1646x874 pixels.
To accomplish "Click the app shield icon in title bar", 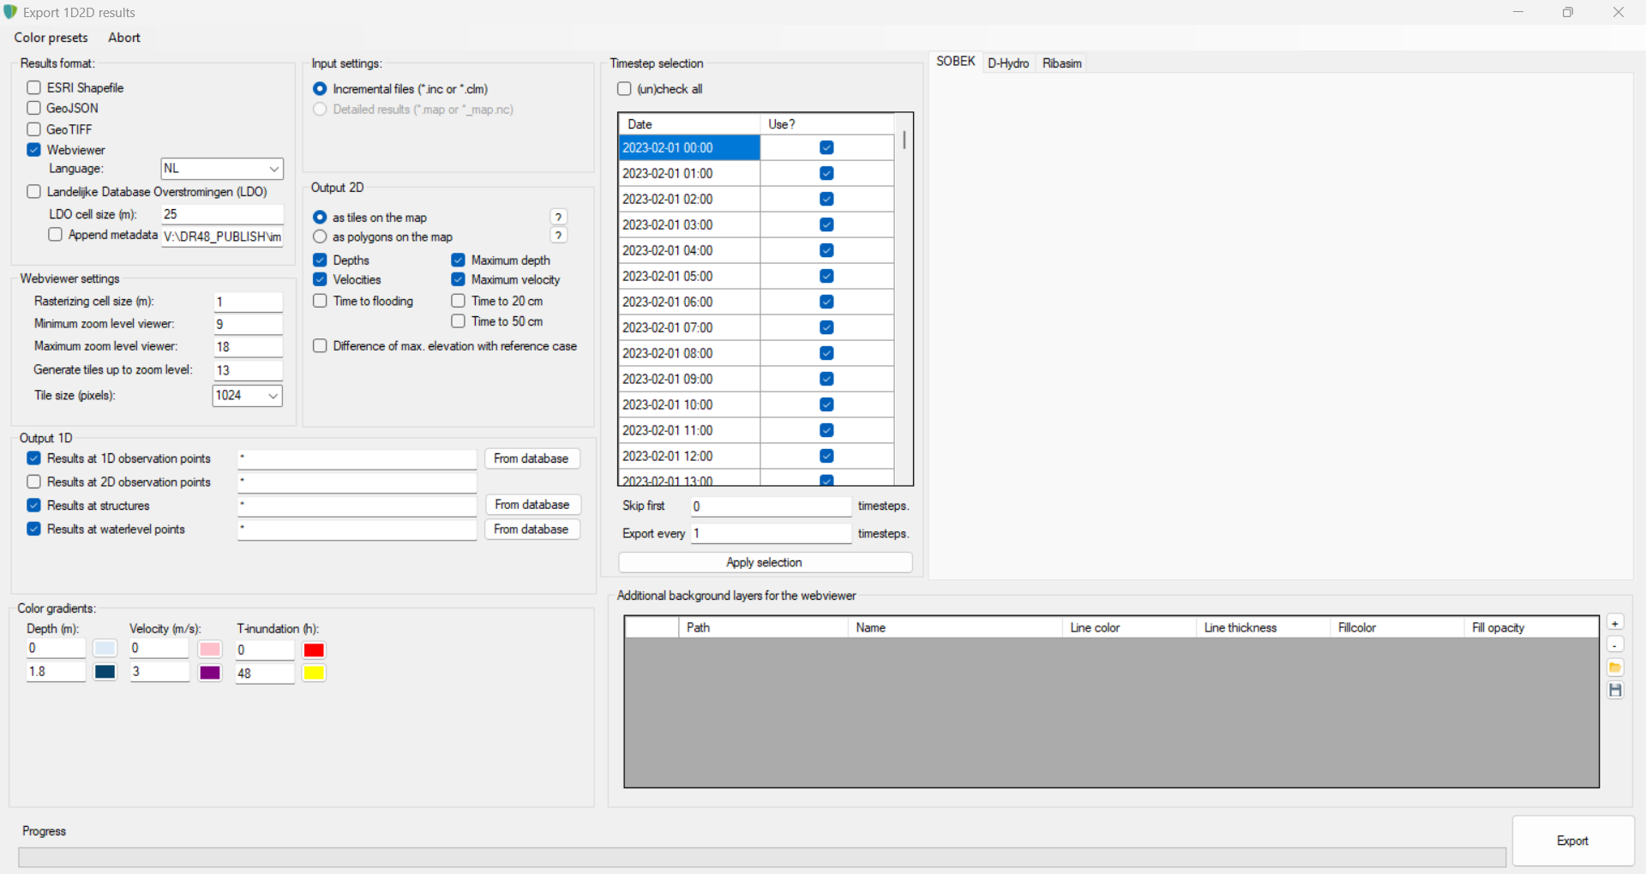I will coord(10,12).
